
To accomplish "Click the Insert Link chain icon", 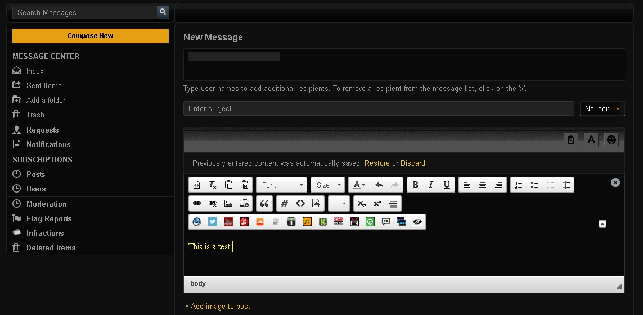I will [196, 203].
